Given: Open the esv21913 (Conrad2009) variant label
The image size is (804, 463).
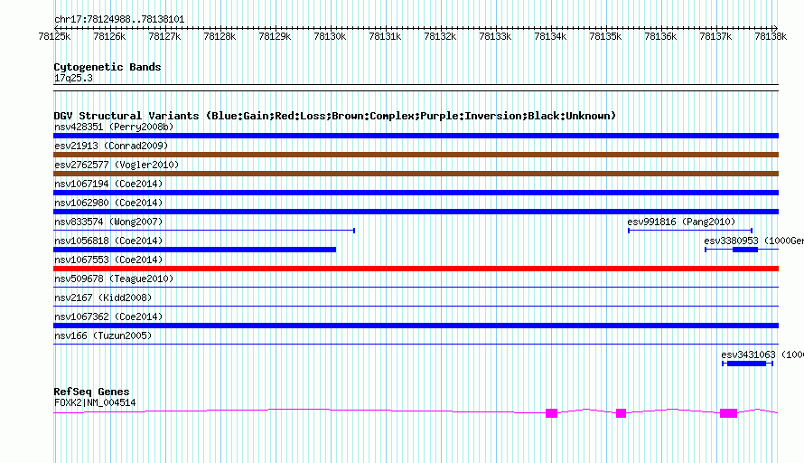Looking at the screenshot, I should click(111, 146).
